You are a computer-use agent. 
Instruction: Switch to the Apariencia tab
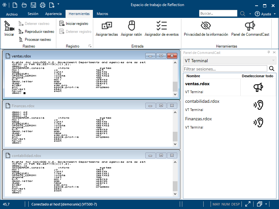pyautogui.click(x=53, y=14)
